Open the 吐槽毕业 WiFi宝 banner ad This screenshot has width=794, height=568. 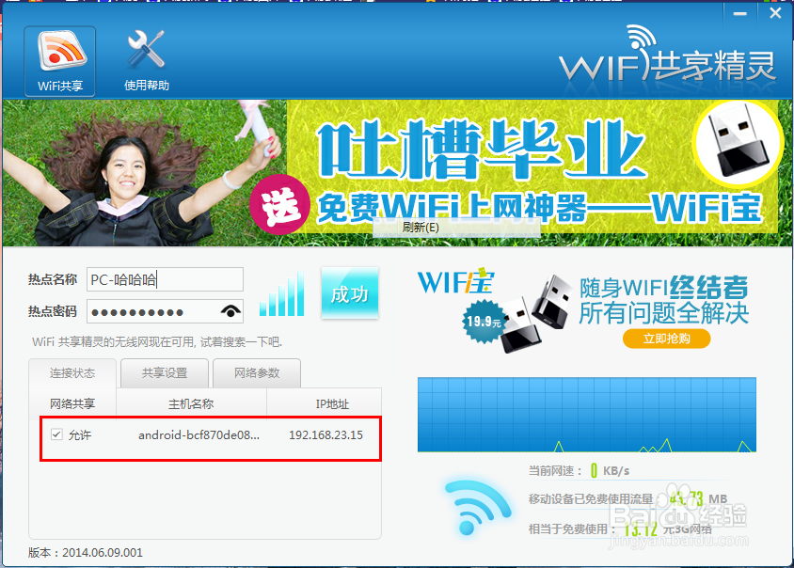[397, 173]
